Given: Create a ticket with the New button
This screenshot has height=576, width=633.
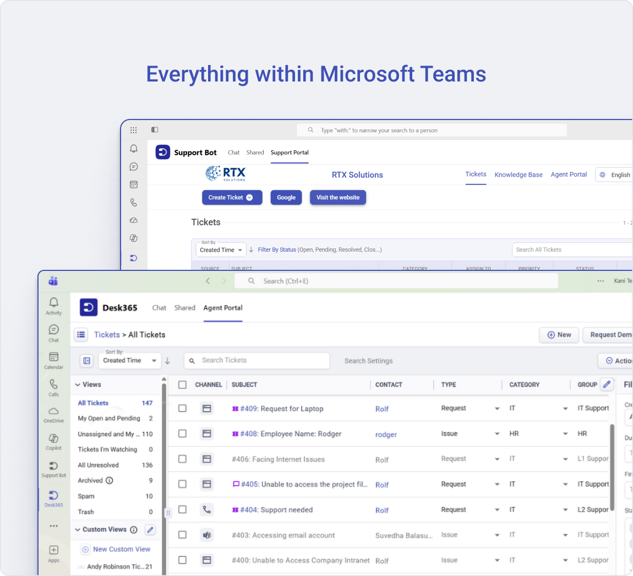Looking at the screenshot, I should click(x=559, y=335).
